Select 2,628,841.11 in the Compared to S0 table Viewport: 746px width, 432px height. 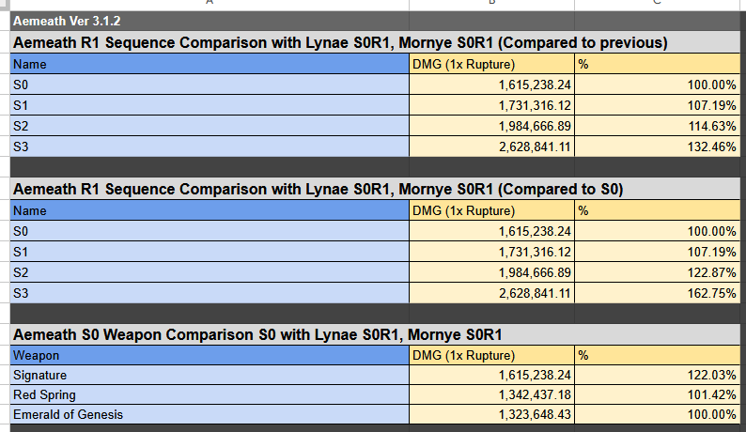491,293
